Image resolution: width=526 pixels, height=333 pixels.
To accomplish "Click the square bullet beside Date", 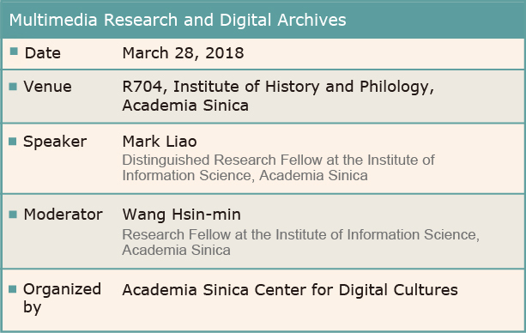I will tap(14, 51).
